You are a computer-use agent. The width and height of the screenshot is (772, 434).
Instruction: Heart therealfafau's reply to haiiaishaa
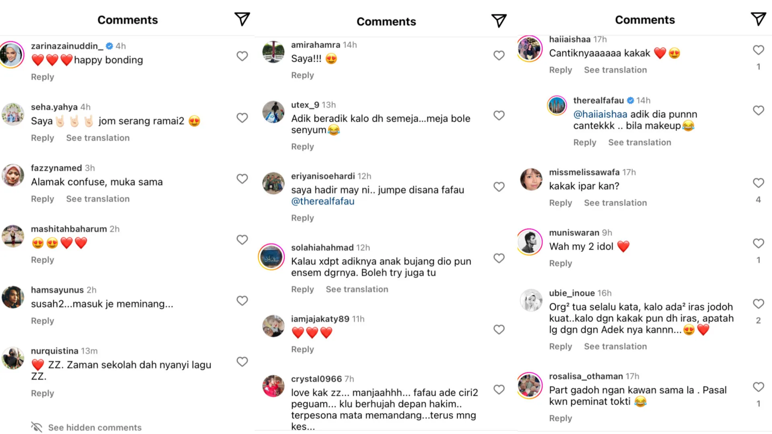click(x=758, y=111)
